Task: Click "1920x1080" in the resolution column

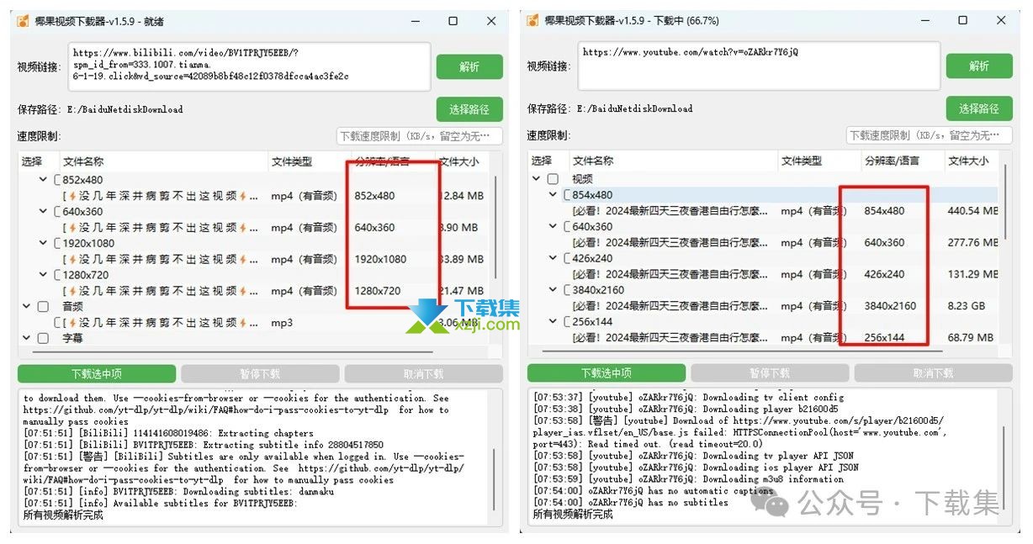Action: point(380,259)
